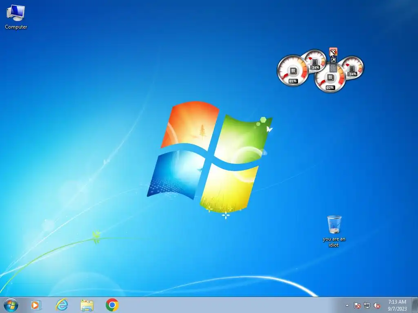
Task: Open the Windows Start menu
Action: 11,305
